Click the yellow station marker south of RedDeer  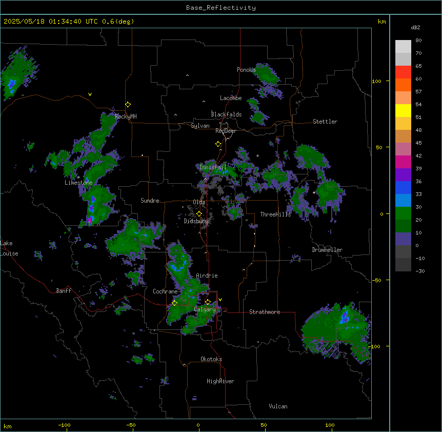pos(218,144)
